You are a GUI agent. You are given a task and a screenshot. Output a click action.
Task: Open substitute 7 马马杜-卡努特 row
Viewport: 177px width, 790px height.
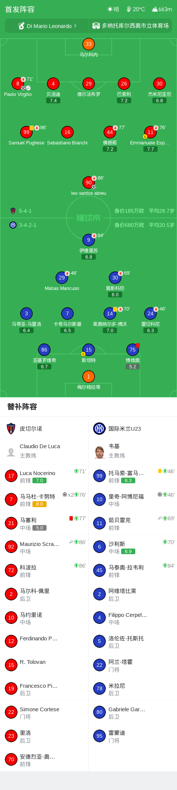[44, 500]
